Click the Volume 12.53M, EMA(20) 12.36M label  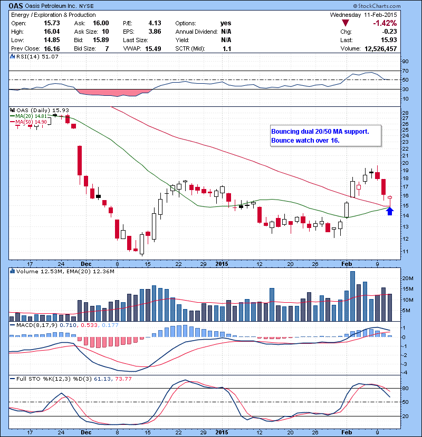(65, 271)
